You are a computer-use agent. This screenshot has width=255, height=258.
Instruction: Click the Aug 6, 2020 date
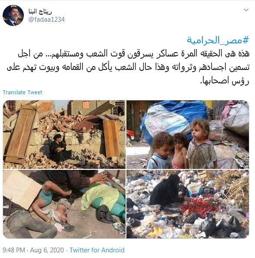pos(47,250)
